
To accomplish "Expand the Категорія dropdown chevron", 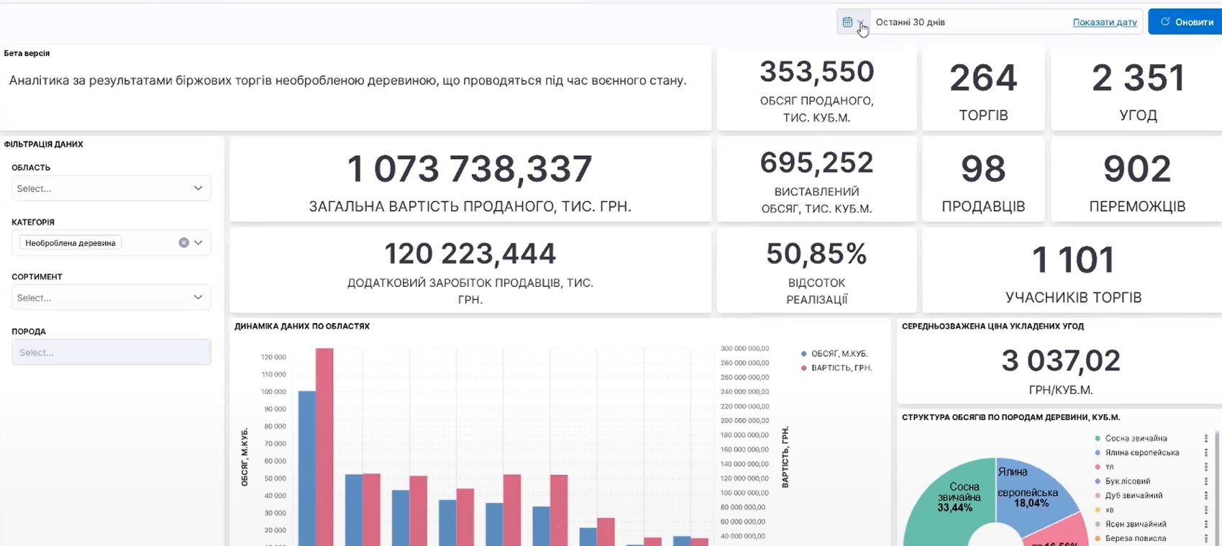I will (199, 243).
